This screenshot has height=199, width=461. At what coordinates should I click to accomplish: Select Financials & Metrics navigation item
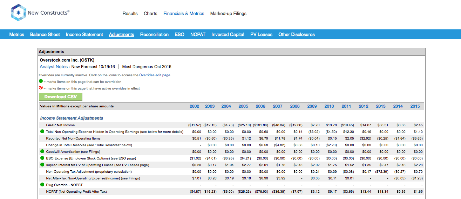click(x=184, y=14)
